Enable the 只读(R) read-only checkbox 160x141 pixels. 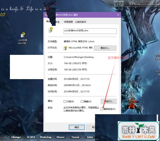click(65, 101)
